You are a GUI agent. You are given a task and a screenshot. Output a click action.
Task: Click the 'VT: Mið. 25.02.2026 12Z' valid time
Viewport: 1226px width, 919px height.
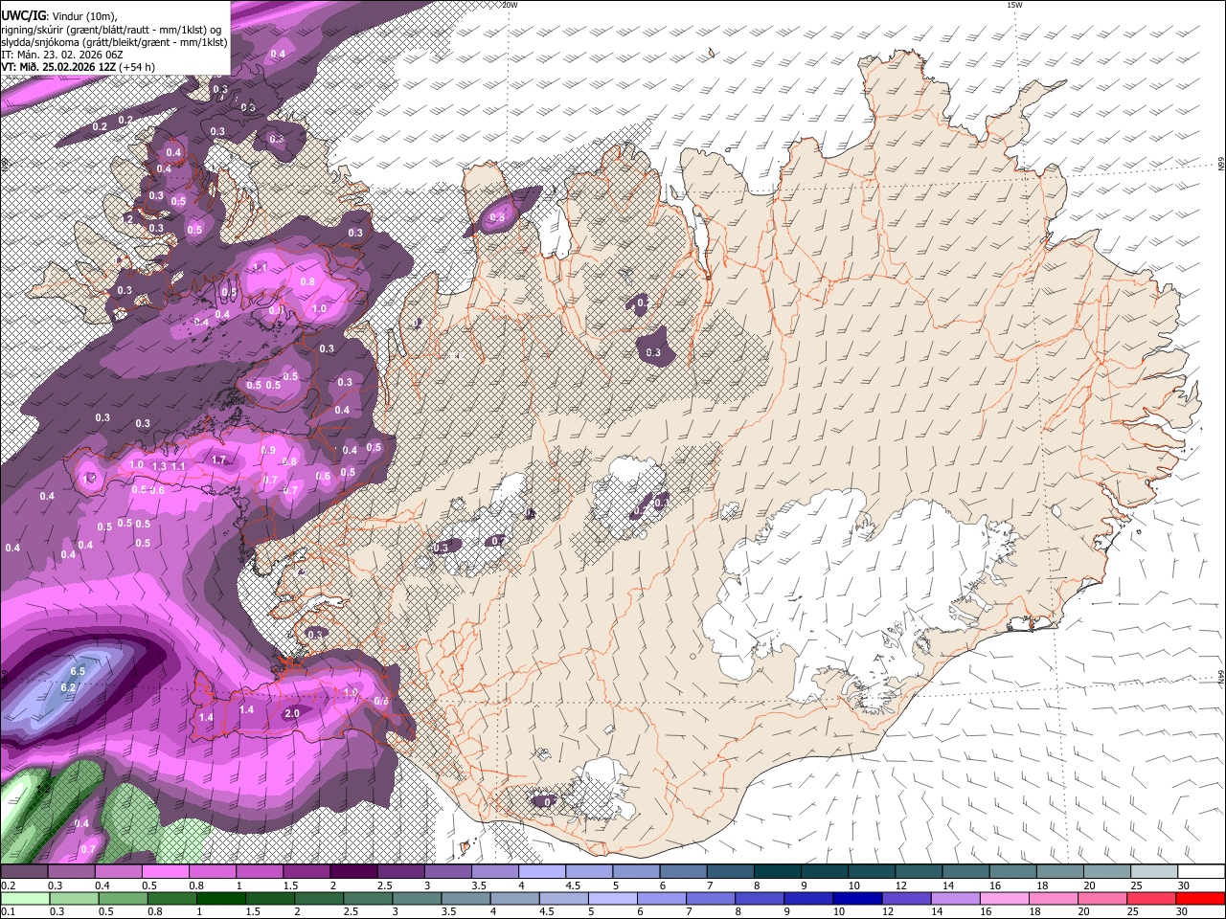click(58, 67)
